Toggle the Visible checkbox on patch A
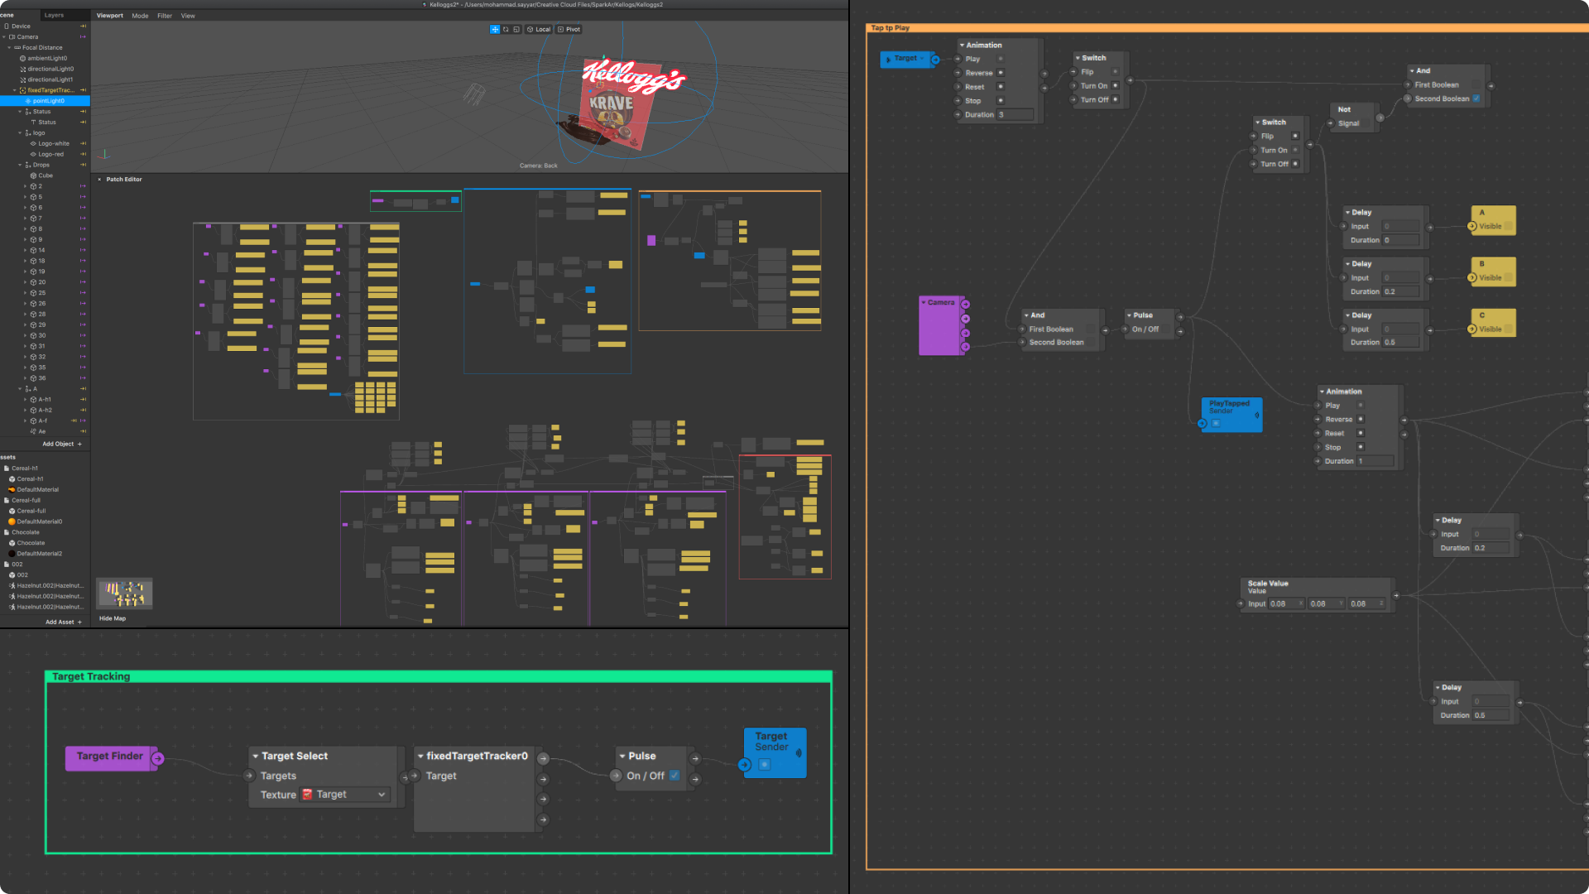Viewport: 1589px width, 894px height. click(x=1509, y=226)
